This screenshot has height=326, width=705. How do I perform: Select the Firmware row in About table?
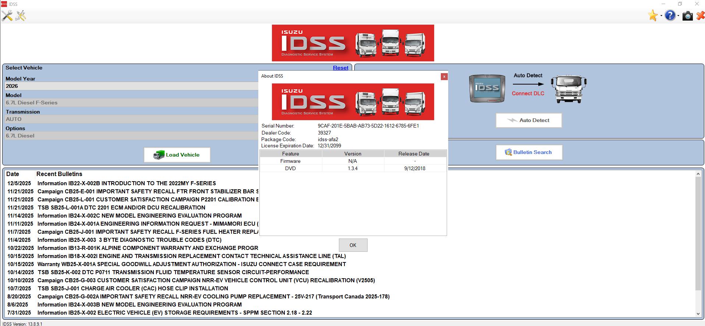tap(353, 161)
